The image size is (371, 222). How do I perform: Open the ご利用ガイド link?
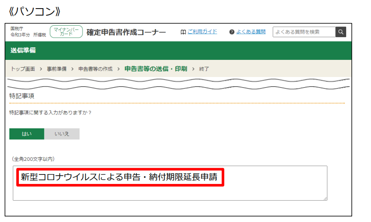(x=202, y=32)
